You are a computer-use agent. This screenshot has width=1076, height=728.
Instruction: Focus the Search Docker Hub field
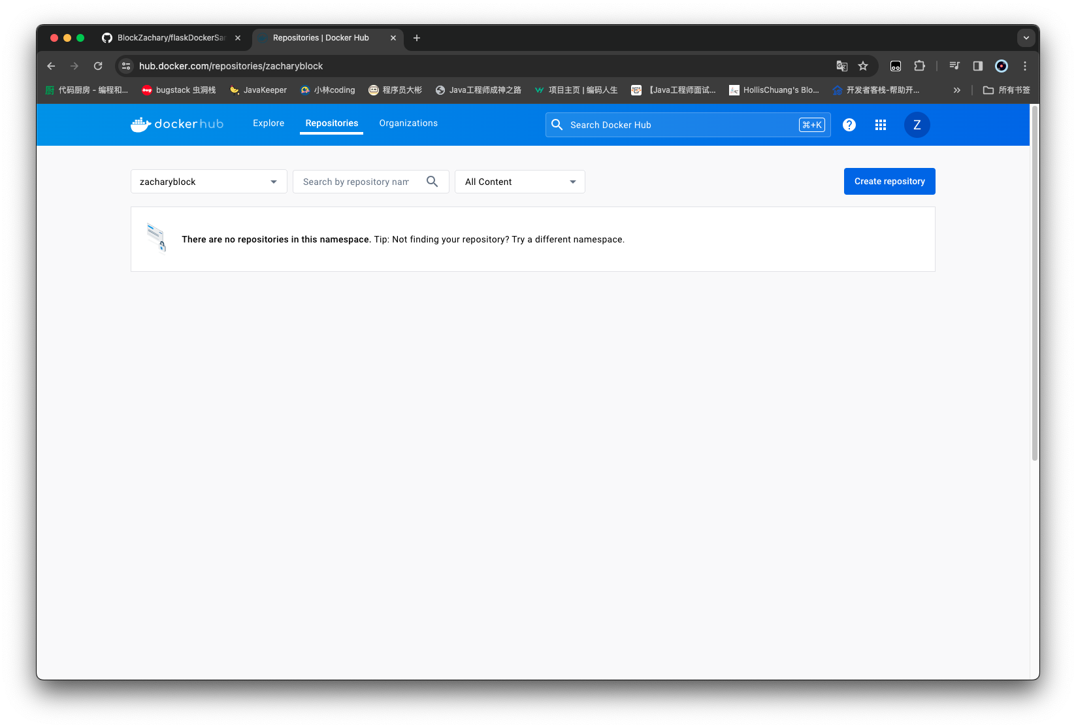click(x=688, y=125)
